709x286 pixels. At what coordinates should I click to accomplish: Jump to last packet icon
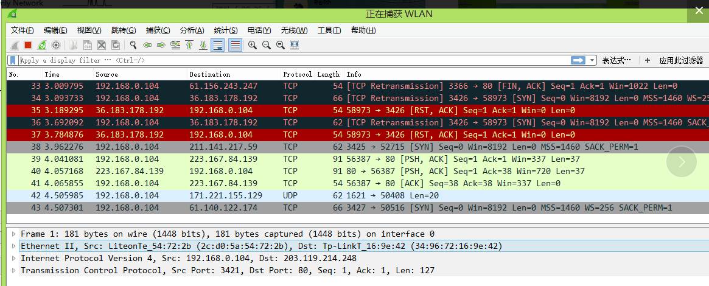(203, 45)
